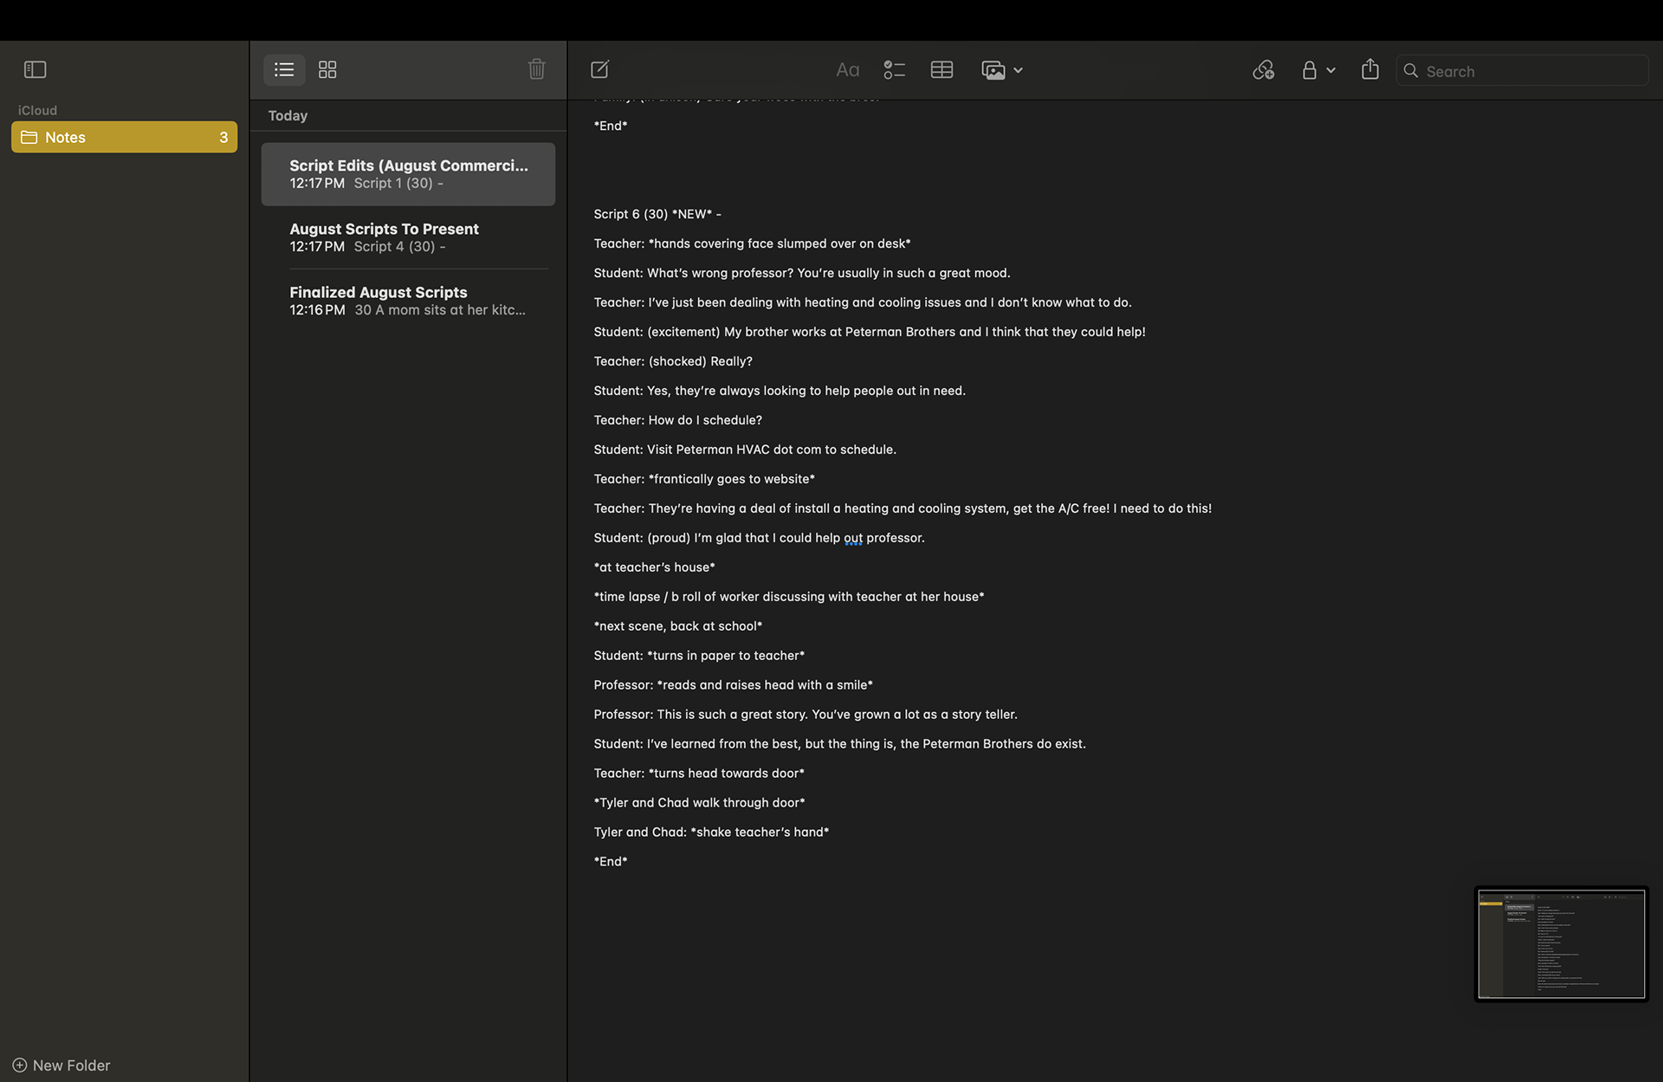1663x1082 pixels.
Task: Click 'Teacher: *frantically goes to website*'
Action: coord(704,479)
